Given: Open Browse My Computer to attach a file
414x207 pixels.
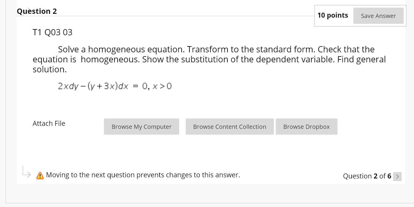Looking at the screenshot, I should coord(141,126).
